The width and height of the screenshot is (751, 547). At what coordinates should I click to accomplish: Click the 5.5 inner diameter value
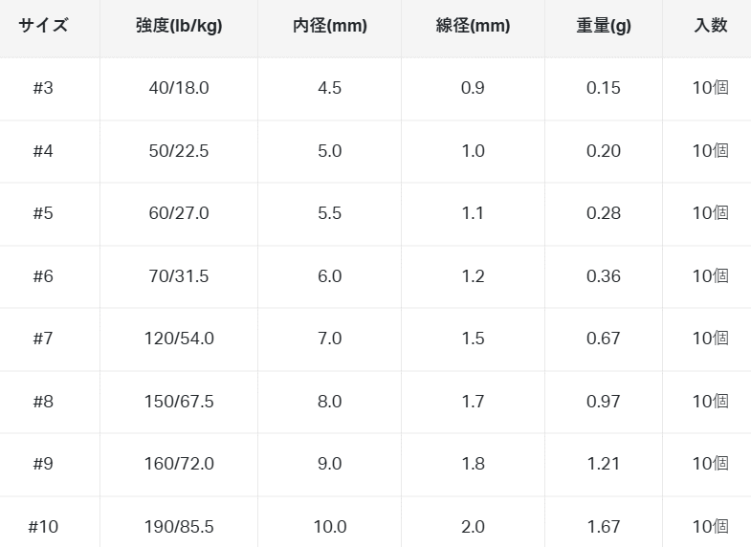tap(329, 213)
